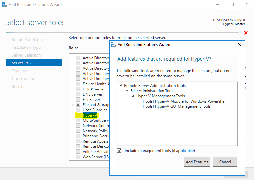Go to Server Selection step
The width and height of the screenshot is (254, 180).
26,55
